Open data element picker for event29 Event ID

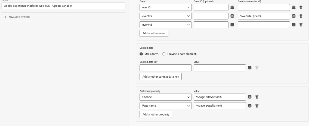232,16
